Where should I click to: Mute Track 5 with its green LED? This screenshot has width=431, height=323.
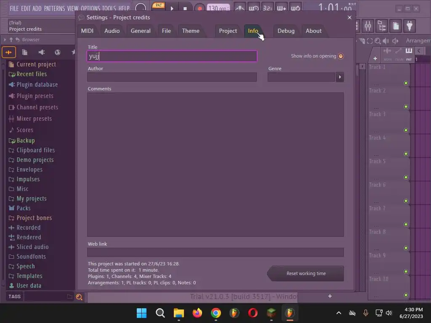pos(406,177)
